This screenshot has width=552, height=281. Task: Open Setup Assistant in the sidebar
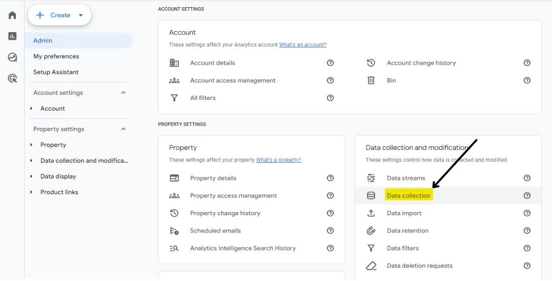point(56,72)
